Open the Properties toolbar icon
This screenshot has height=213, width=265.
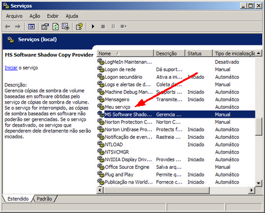pos(45,26)
